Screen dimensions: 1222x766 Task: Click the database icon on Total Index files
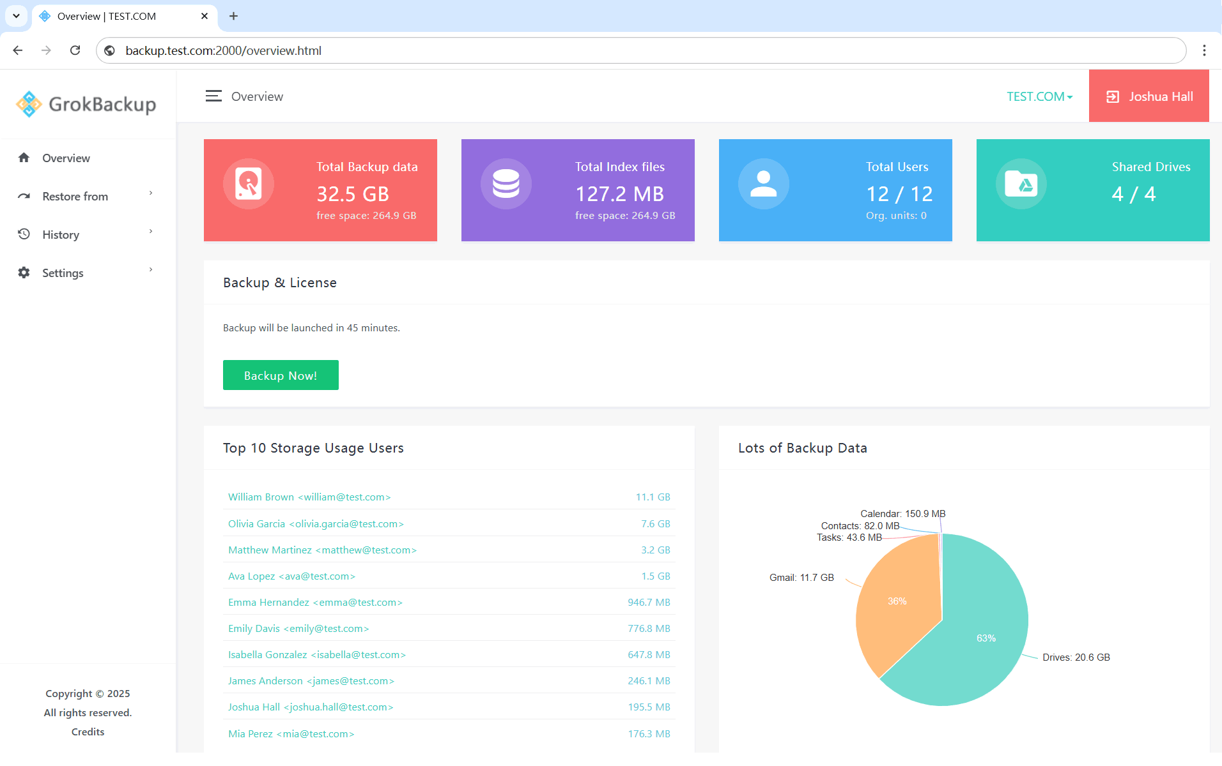506,184
